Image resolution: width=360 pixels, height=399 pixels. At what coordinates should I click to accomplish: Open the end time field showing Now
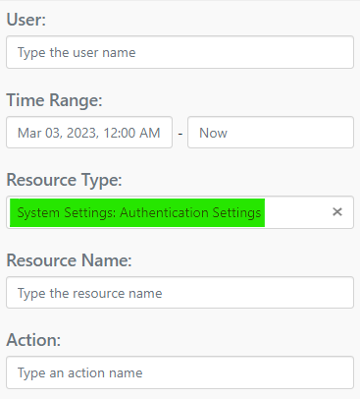pos(271,133)
